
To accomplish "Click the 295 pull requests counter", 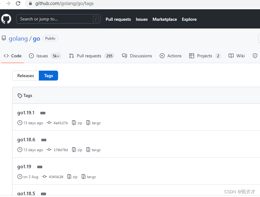I will click(x=109, y=56).
